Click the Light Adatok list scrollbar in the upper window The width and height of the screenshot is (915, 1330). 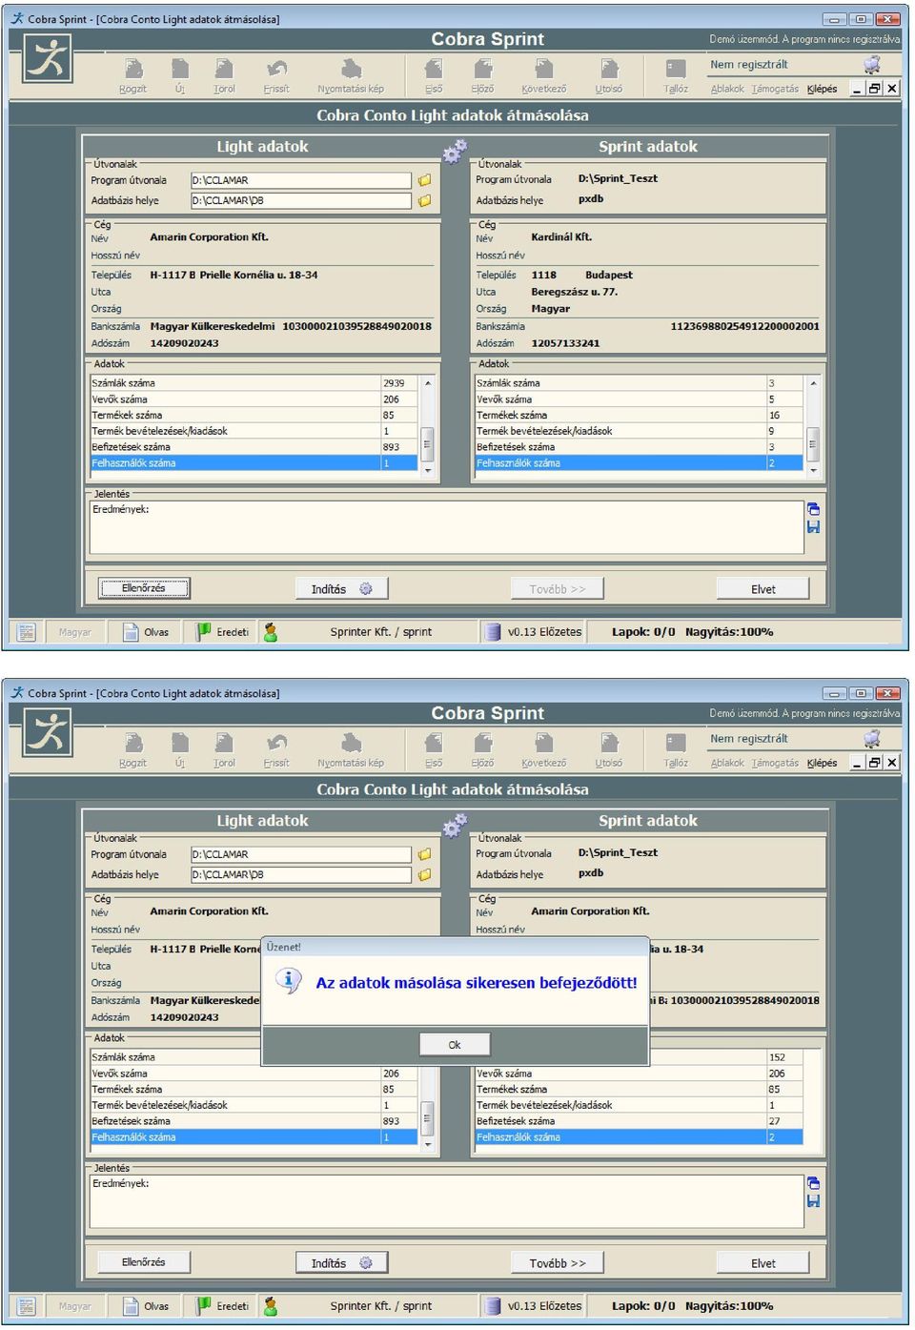tap(428, 427)
